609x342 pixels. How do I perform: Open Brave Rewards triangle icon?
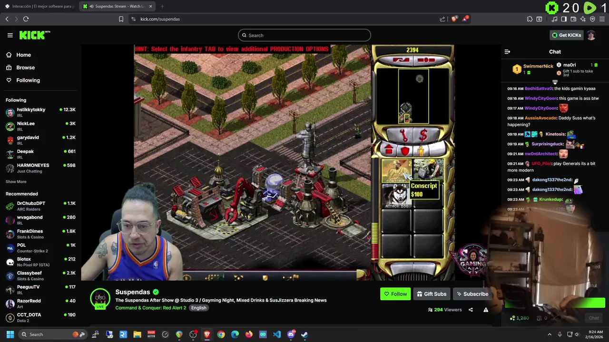(466, 19)
